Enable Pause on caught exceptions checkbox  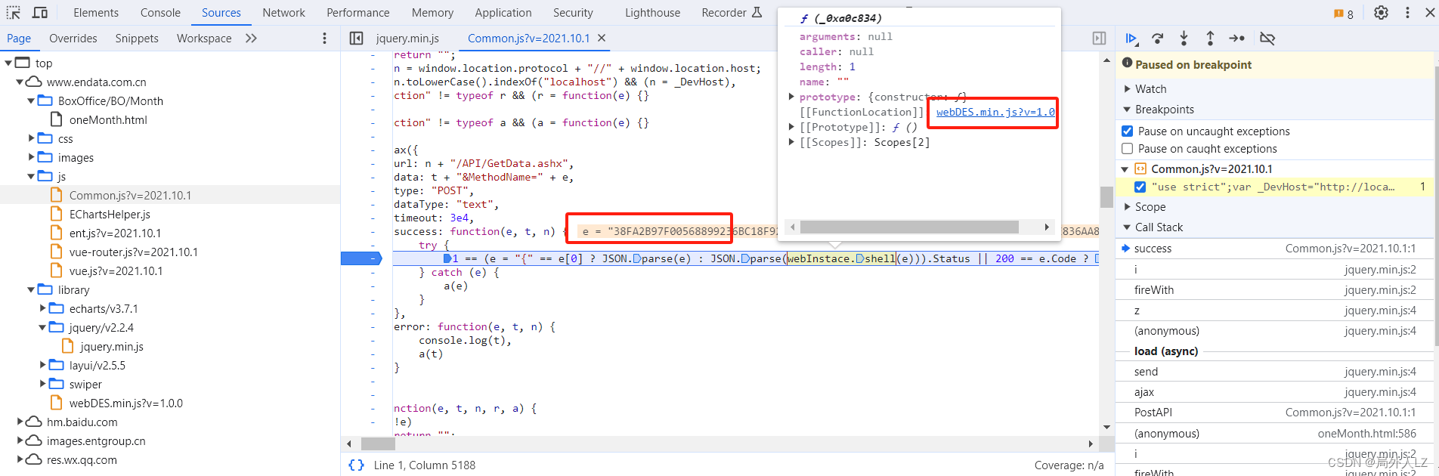coord(1128,149)
